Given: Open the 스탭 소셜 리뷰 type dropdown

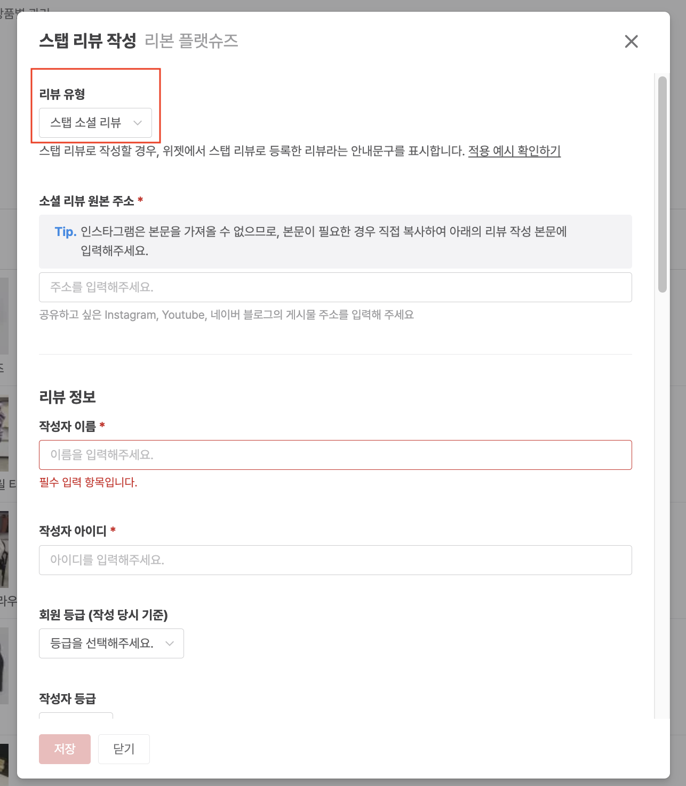Looking at the screenshot, I should (95, 123).
